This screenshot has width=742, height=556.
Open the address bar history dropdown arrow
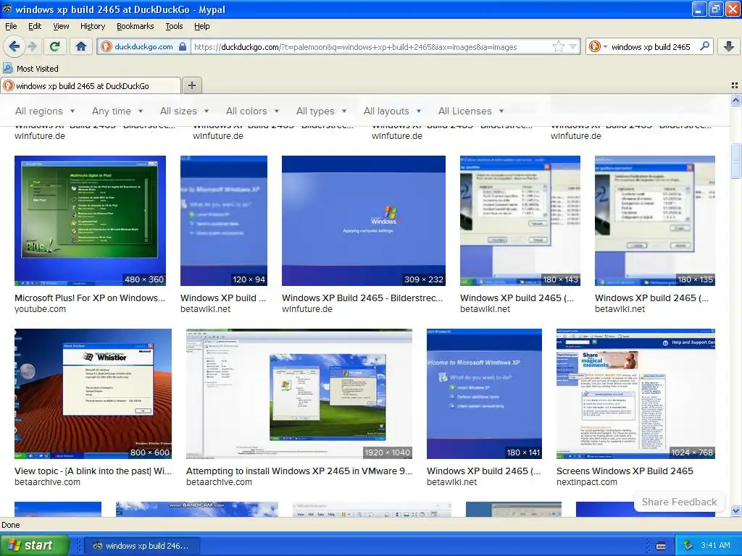point(572,46)
